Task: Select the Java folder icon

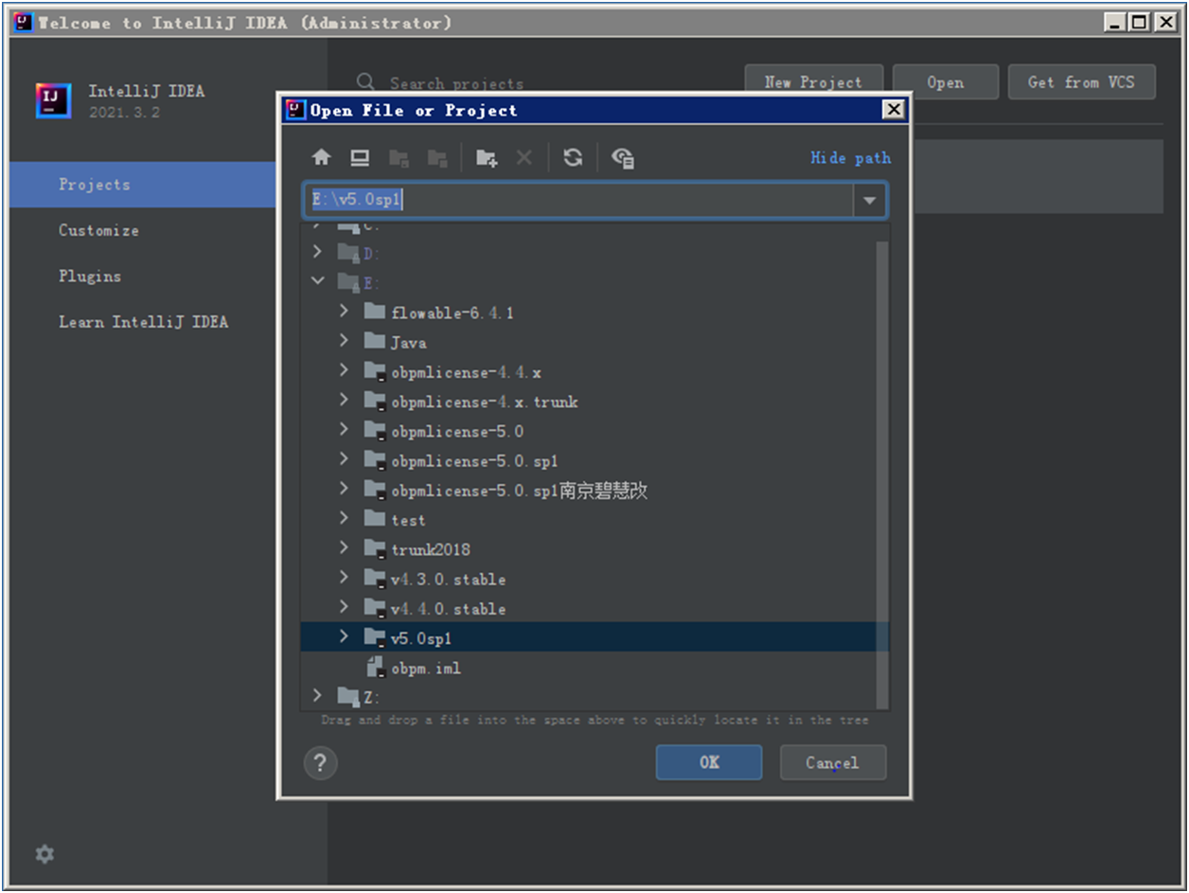Action: tap(375, 342)
